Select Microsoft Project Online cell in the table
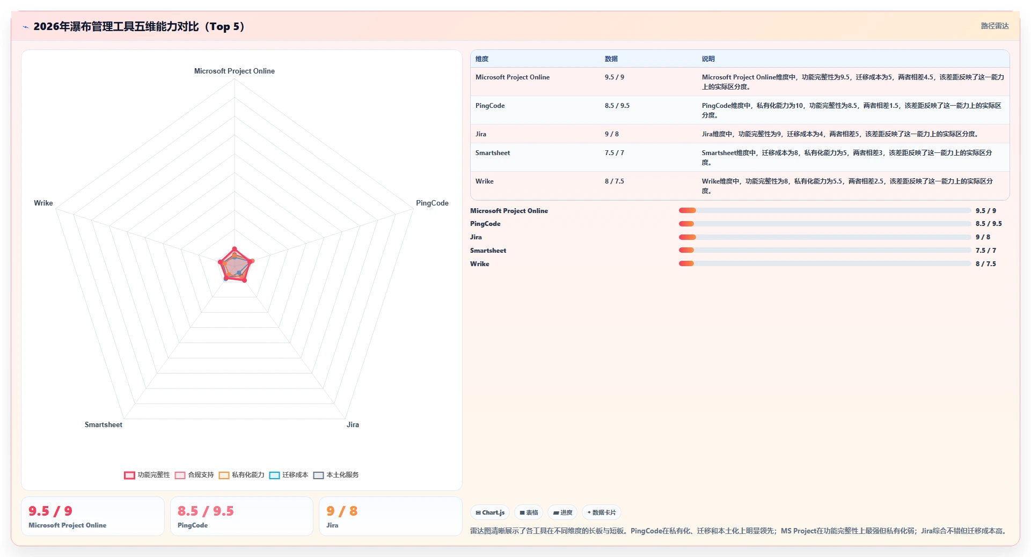This screenshot has height=557, width=1031. [x=513, y=77]
